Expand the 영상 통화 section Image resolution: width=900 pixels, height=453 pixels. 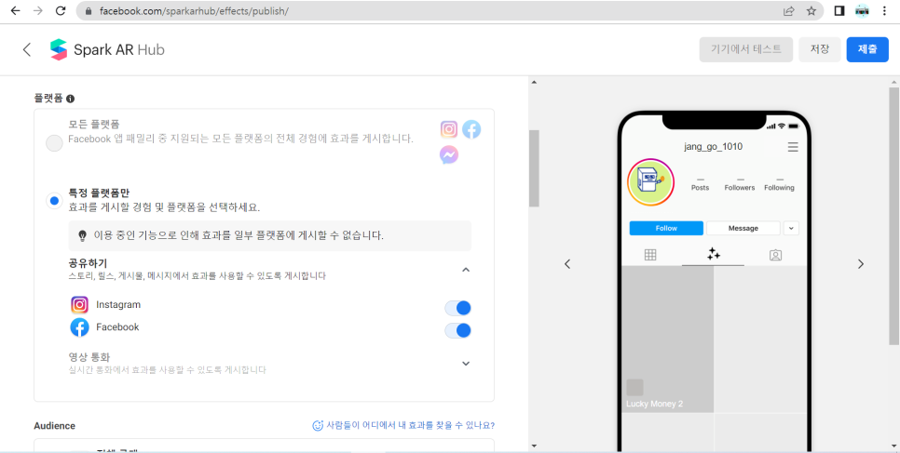(x=466, y=363)
